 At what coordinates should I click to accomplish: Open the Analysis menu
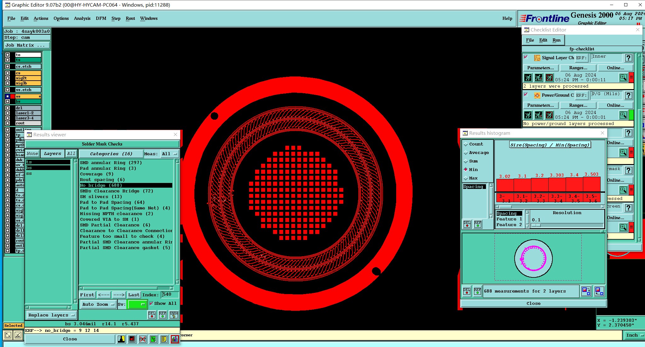pyautogui.click(x=82, y=18)
